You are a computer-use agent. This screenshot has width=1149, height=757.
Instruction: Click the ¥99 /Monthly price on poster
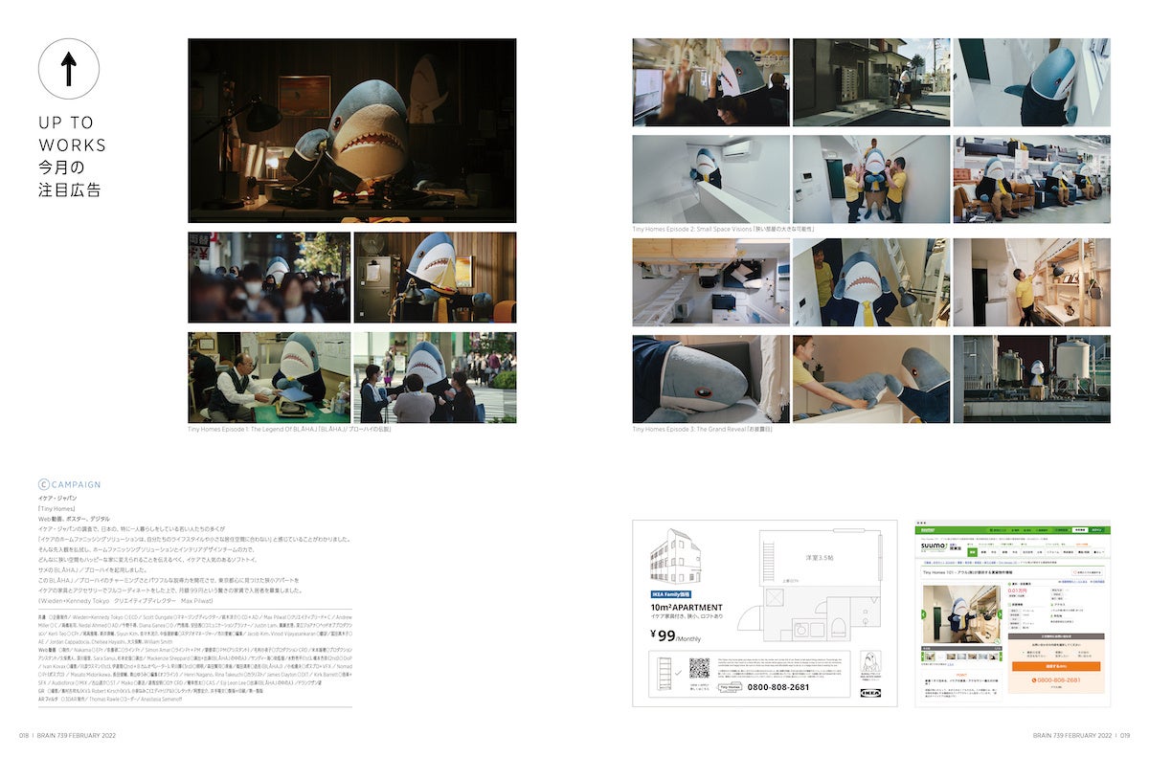tap(676, 636)
